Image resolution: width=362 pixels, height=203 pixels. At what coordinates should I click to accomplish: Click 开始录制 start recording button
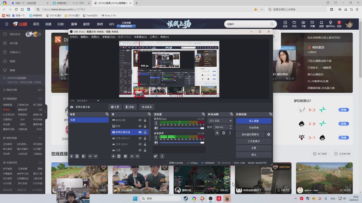tap(254, 128)
